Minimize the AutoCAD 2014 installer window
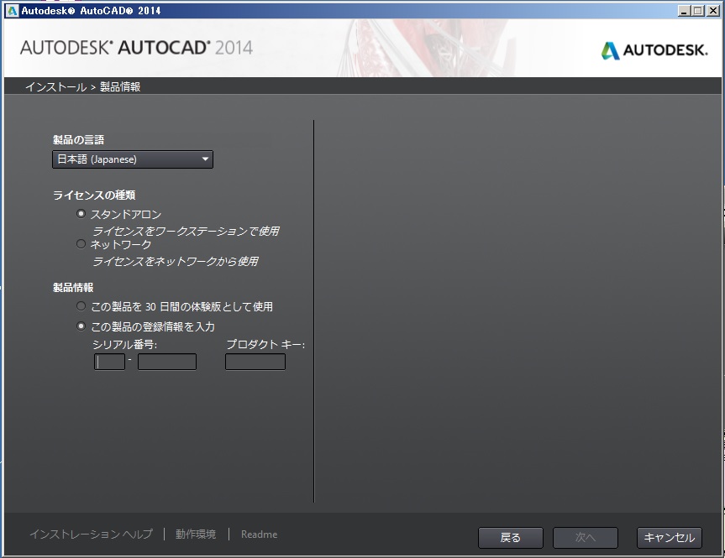This screenshot has width=725, height=558. coord(684,11)
